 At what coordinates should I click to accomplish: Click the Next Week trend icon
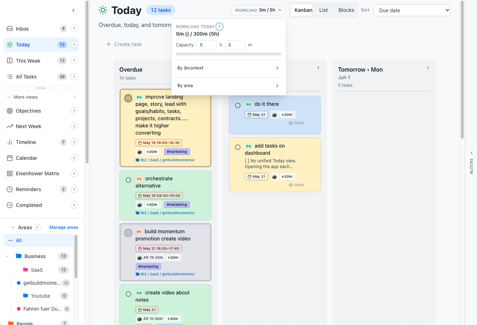tap(10, 126)
